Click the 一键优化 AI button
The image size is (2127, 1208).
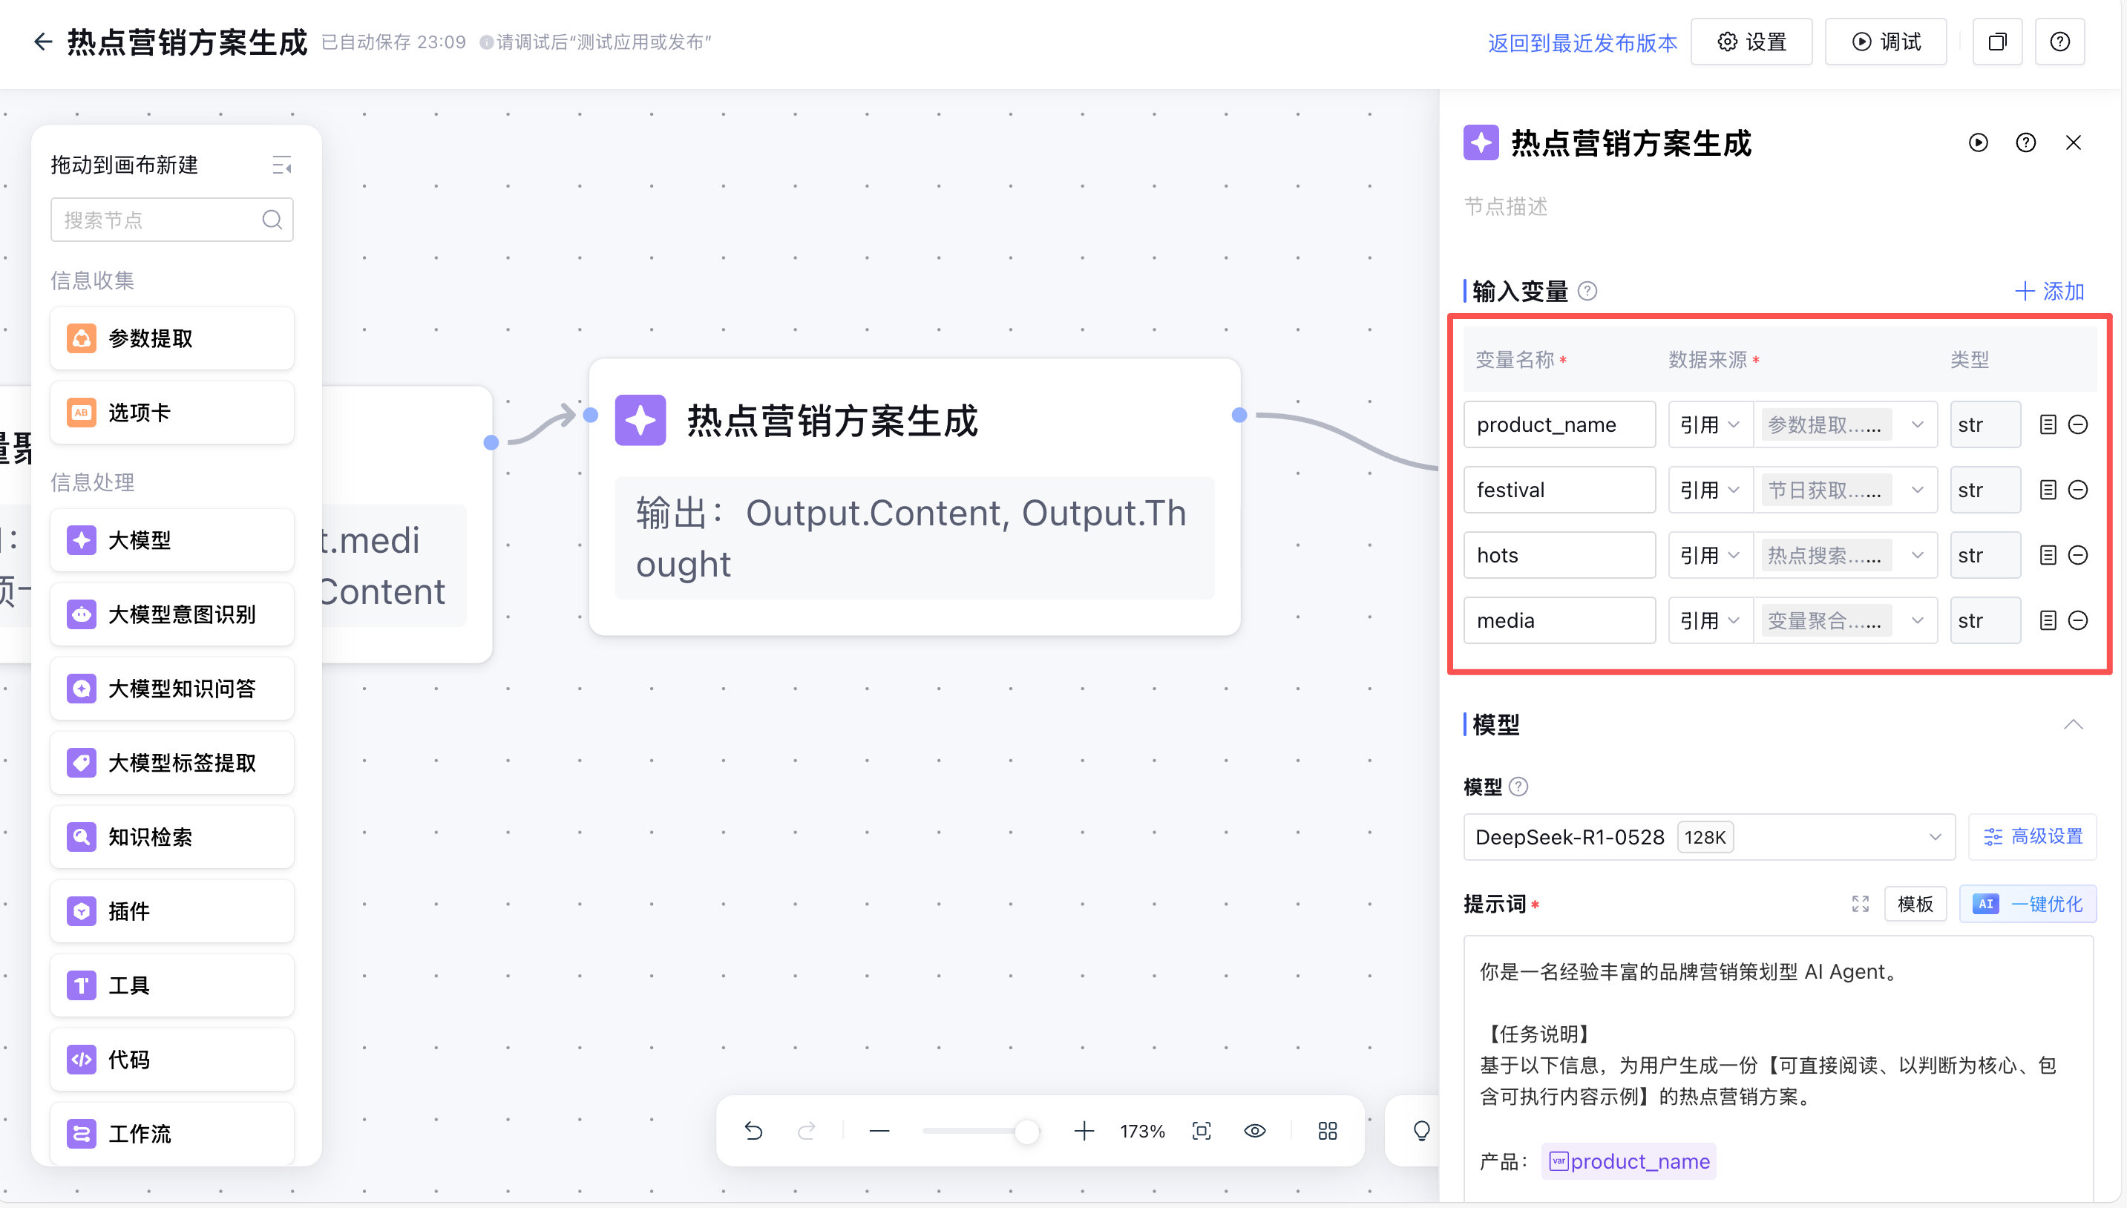2028,905
